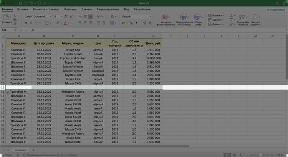This screenshot has height=157, width=288.
Task: Align text to middle
Action: (x=85, y=16)
